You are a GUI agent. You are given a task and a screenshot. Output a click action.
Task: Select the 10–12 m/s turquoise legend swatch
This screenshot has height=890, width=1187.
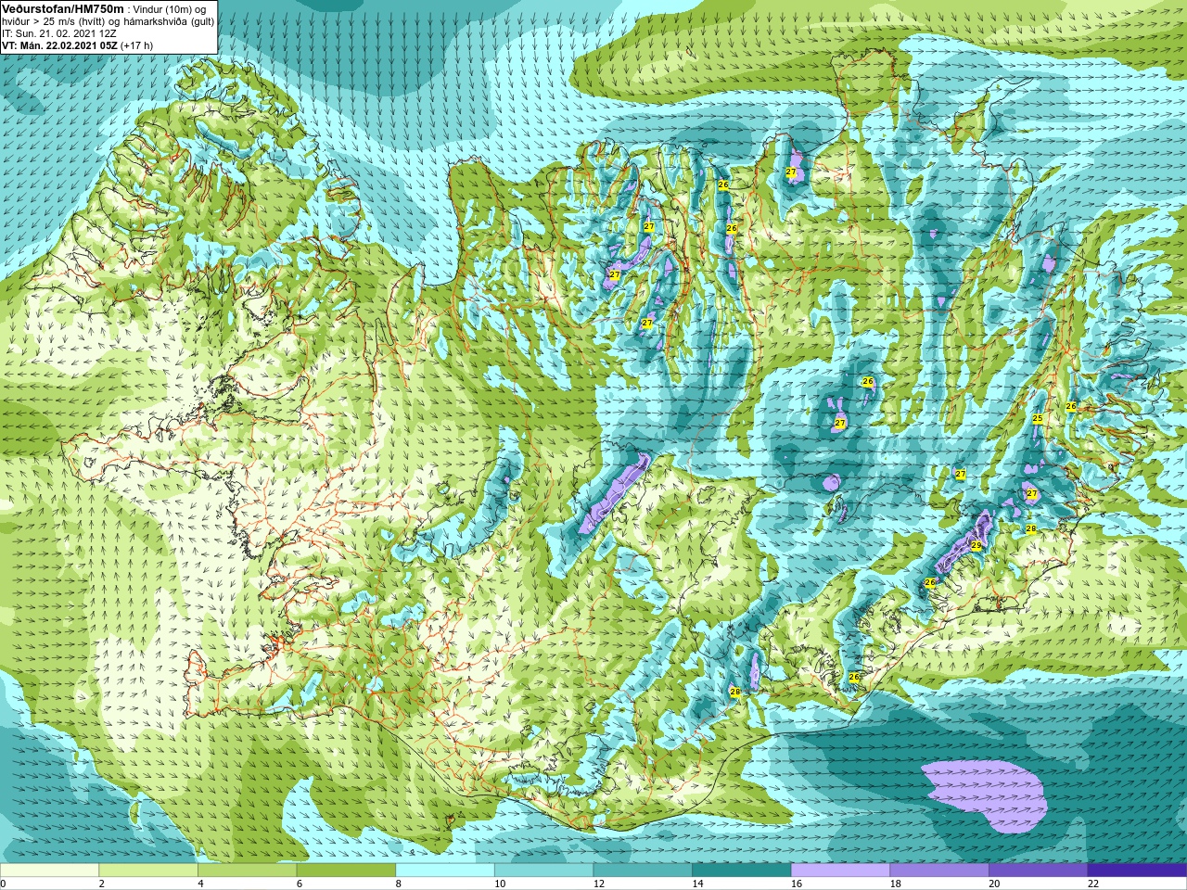[544, 871]
